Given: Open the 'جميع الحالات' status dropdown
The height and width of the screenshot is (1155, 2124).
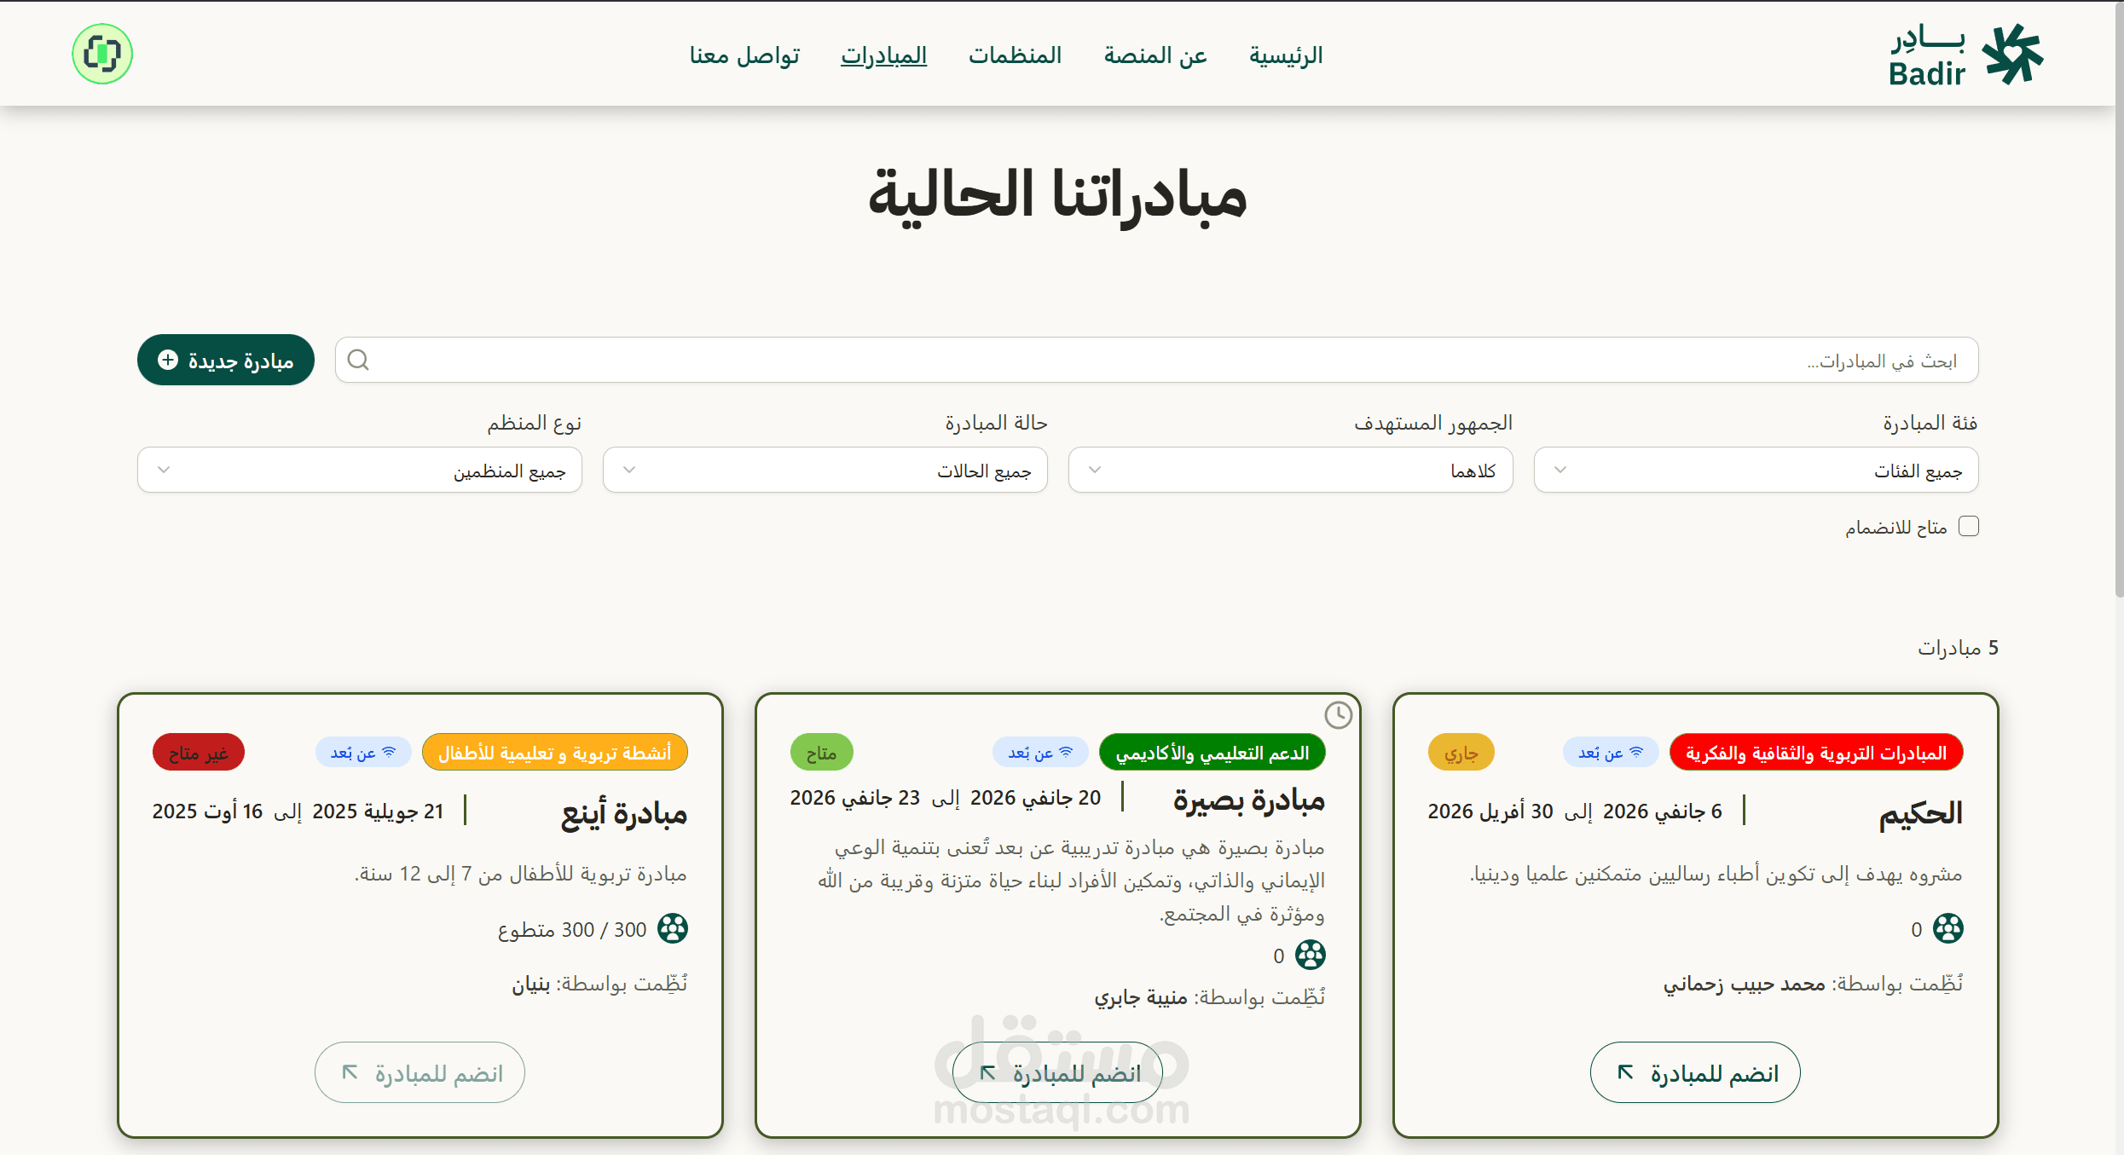Looking at the screenshot, I should pyautogui.click(x=825, y=470).
